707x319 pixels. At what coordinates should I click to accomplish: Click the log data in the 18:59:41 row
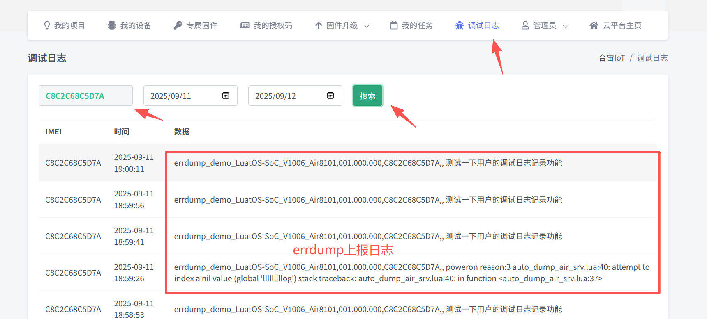[x=368, y=236]
